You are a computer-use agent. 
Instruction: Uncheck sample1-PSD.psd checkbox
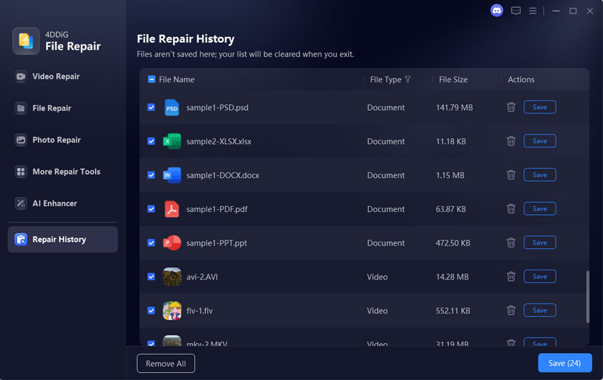pyautogui.click(x=151, y=107)
